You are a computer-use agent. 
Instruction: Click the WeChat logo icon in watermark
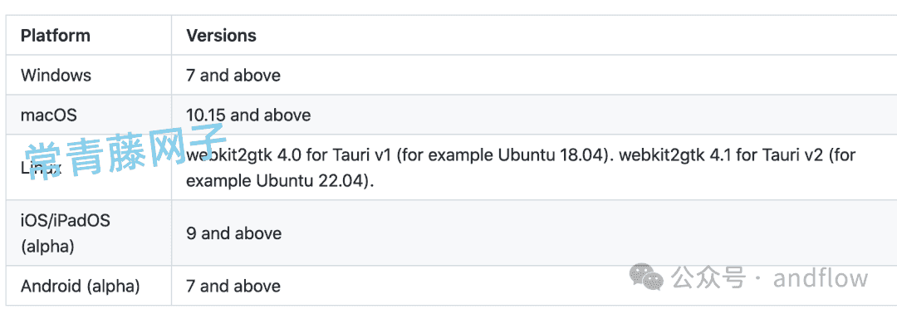[x=646, y=277]
